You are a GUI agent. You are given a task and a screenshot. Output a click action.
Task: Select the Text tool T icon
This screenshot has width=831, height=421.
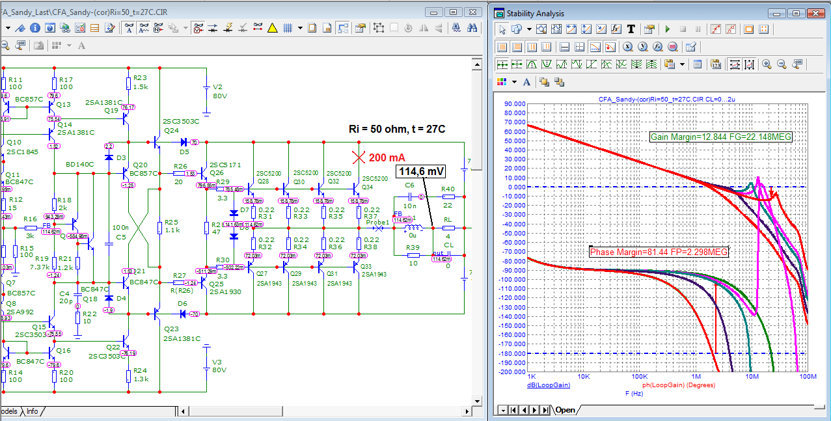pos(631,29)
